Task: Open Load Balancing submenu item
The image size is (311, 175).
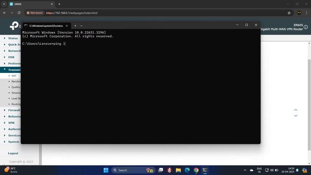Action: point(16,98)
